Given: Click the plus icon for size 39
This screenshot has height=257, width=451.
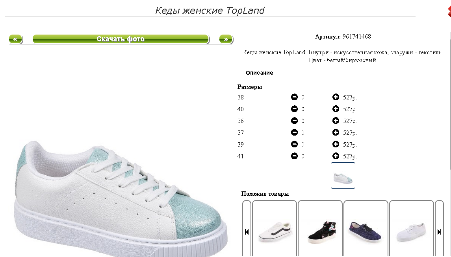Looking at the screenshot, I should pos(336,144).
